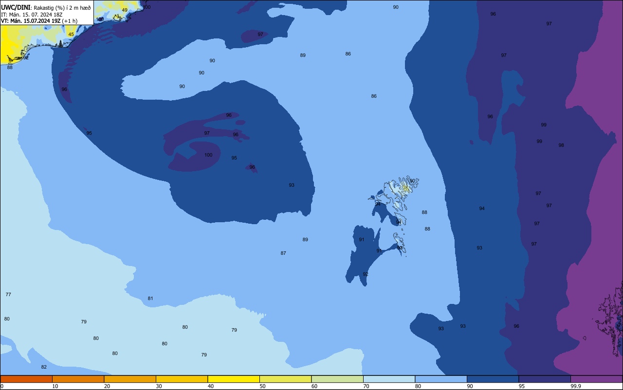Select the light blue 70–80 legend swatch
The height and width of the screenshot is (390, 623).
pos(389,379)
